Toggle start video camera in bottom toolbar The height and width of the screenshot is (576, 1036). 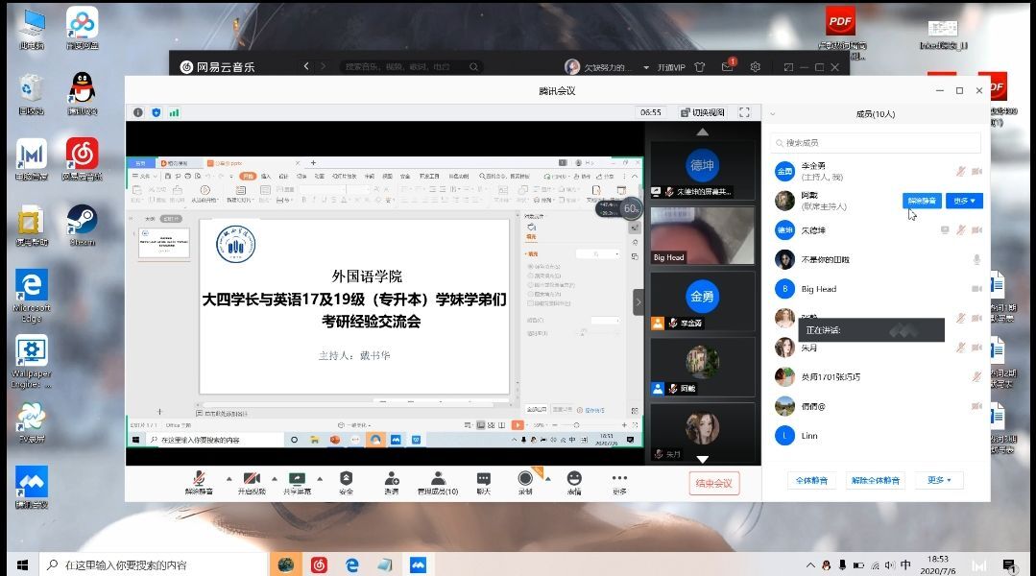(x=252, y=478)
